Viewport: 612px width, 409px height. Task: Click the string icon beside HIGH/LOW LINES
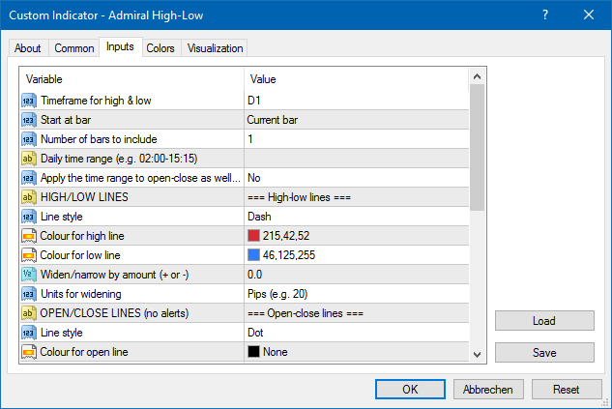29,197
